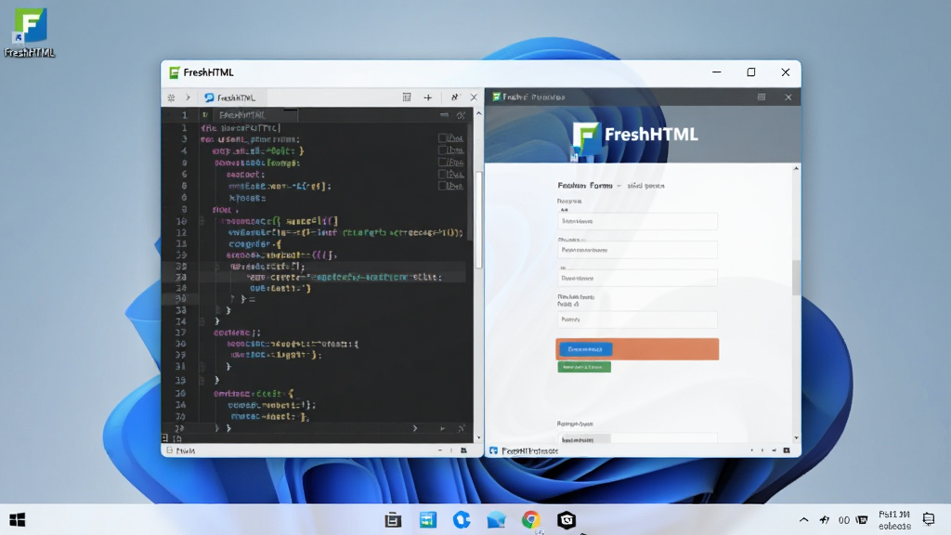Collapse code pane using dash icon in dark header
The image size is (951, 535).
coord(444,114)
